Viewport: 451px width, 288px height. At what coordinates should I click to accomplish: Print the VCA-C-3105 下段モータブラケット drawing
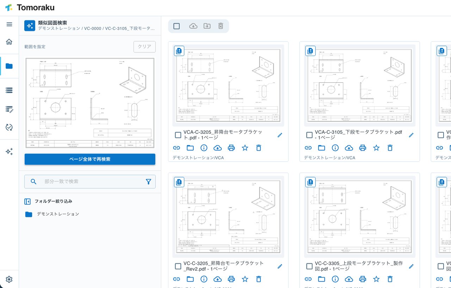(x=363, y=148)
